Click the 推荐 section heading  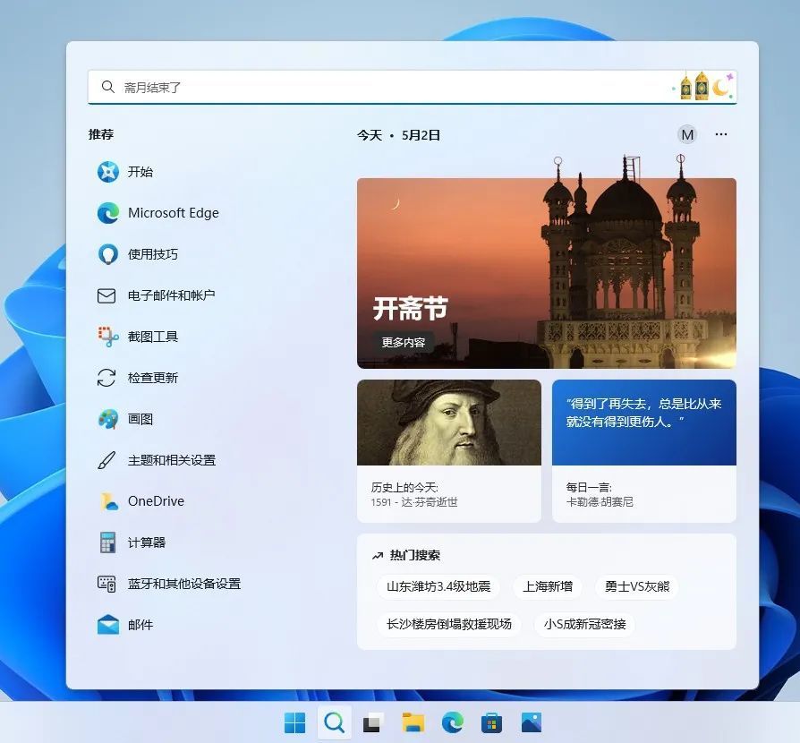[x=101, y=134]
